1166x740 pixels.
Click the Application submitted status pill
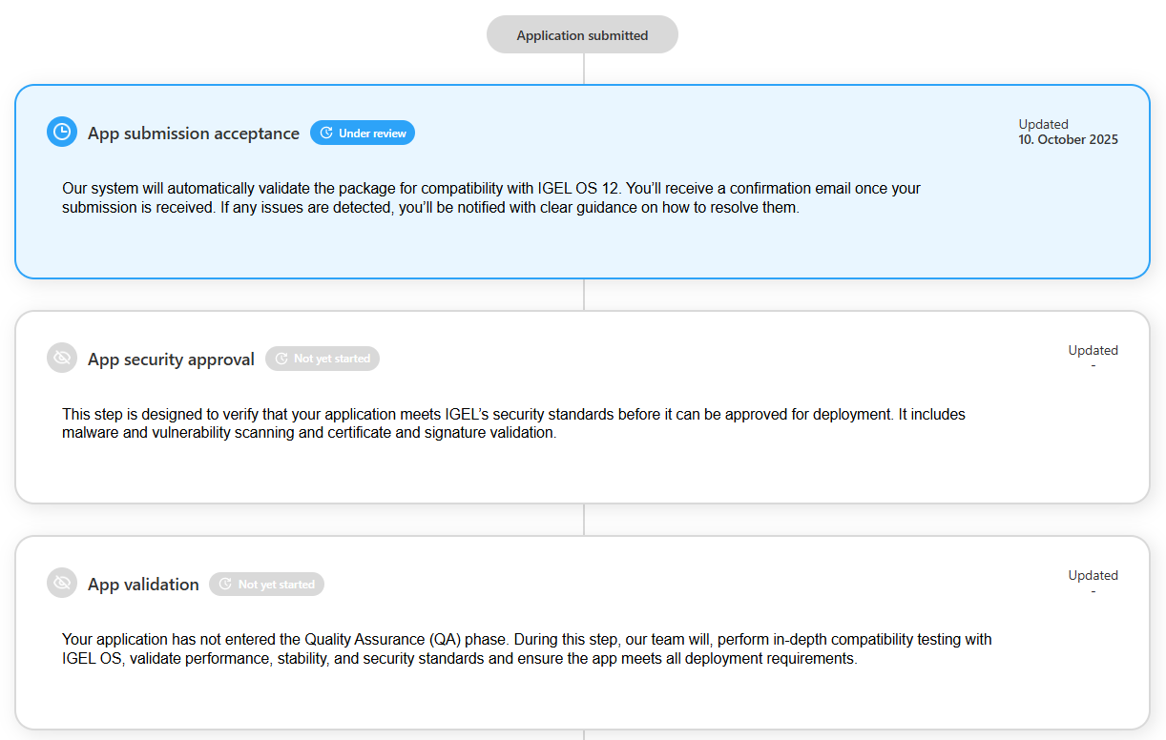pos(582,35)
